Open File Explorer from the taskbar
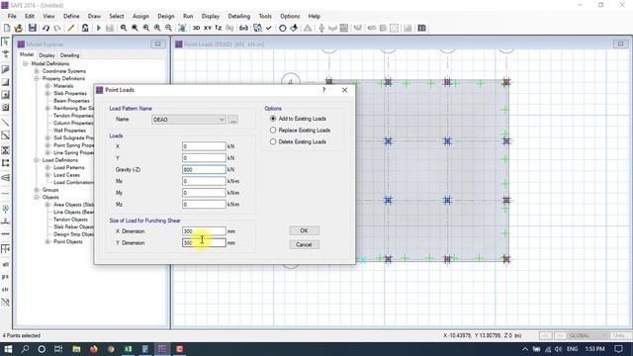Viewport: 633px width, 356px height. [x=76, y=349]
